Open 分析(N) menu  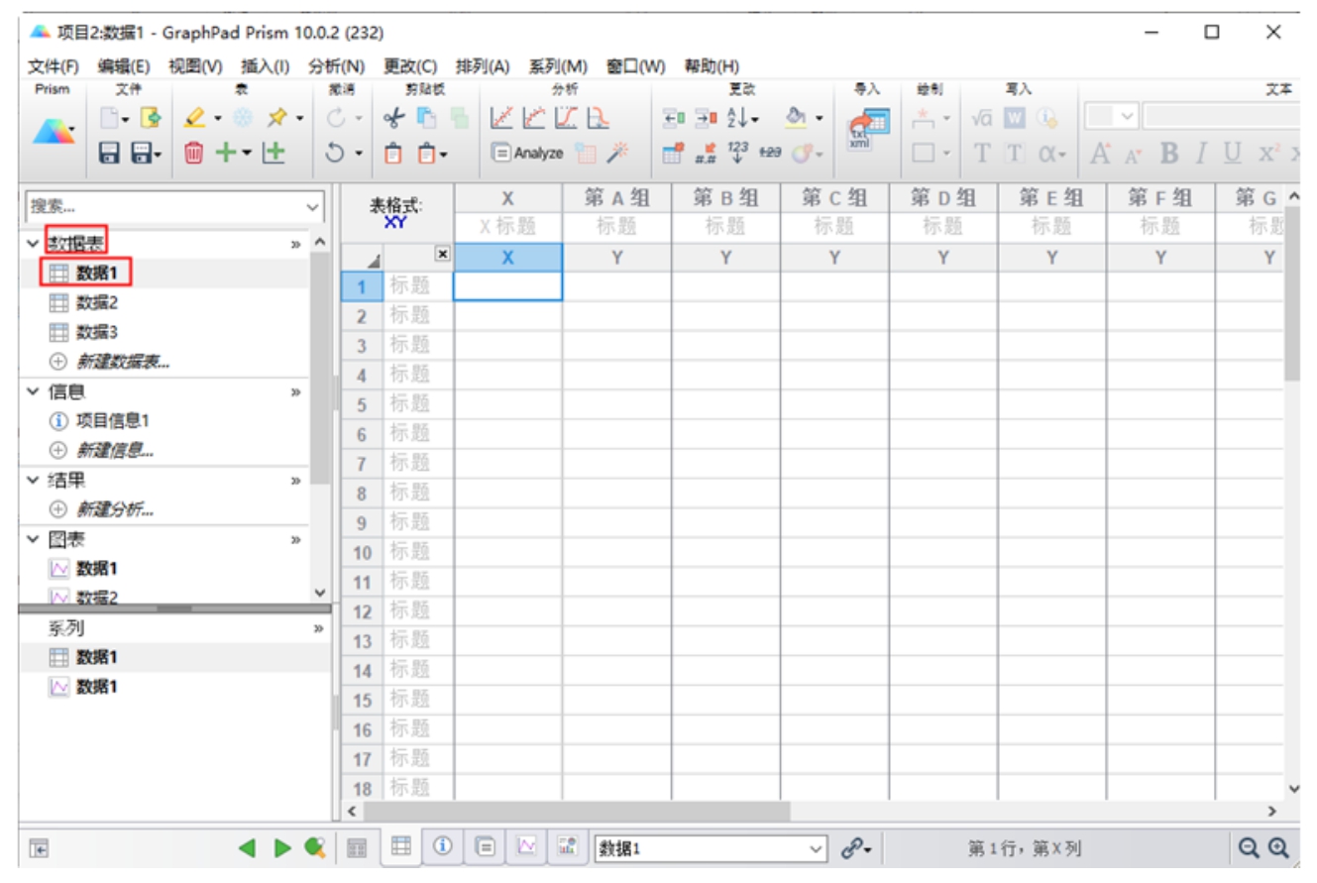coord(337,66)
